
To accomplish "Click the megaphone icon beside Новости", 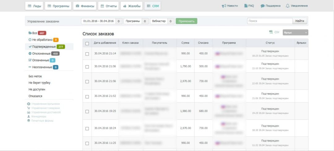I will (224, 6).
